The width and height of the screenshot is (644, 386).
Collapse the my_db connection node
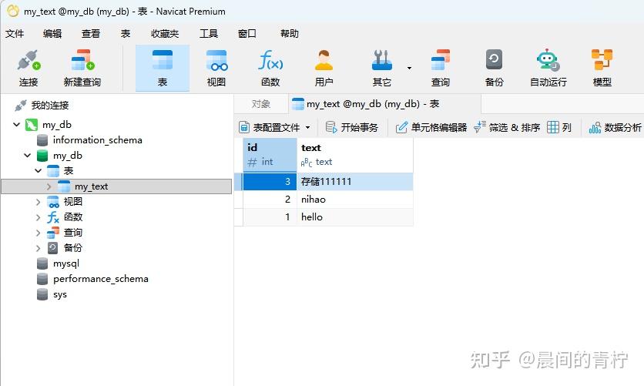pos(16,124)
